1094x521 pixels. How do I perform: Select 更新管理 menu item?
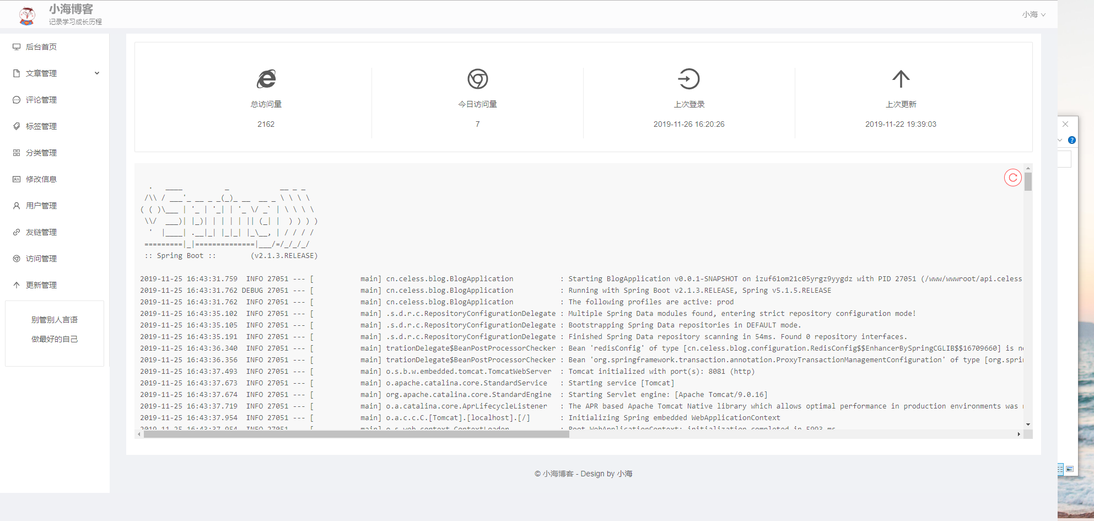[x=41, y=285]
